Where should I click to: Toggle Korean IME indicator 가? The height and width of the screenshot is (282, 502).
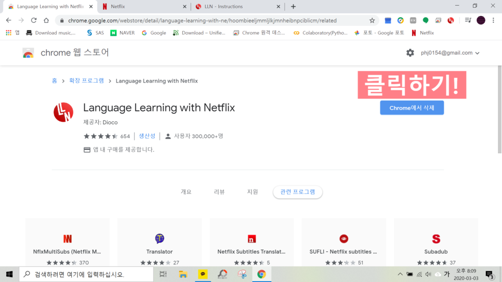point(447,274)
